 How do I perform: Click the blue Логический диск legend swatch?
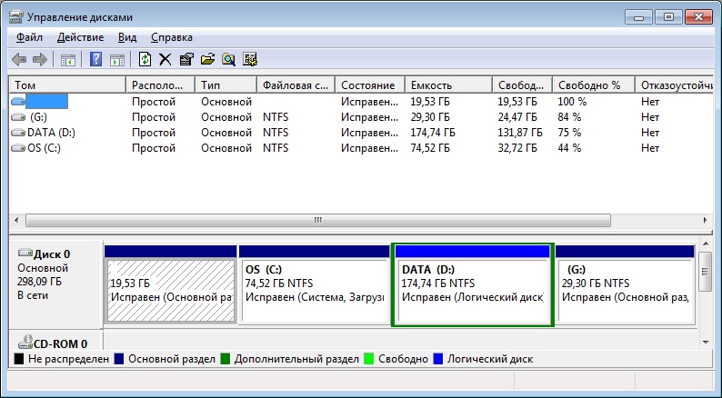[x=438, y=359]
